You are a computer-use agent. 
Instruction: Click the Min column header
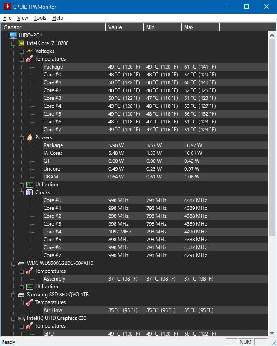(x=162, y=27)
